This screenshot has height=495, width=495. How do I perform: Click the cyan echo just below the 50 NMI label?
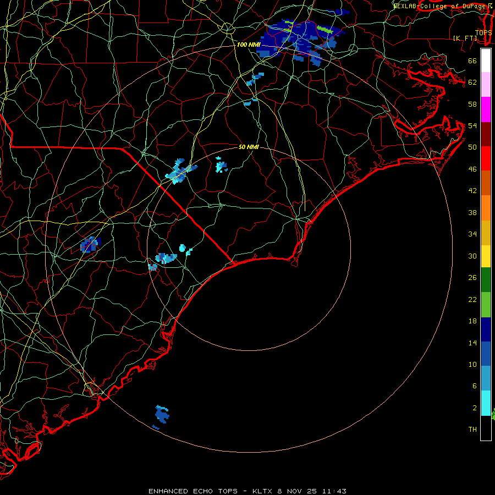(221, 165)
